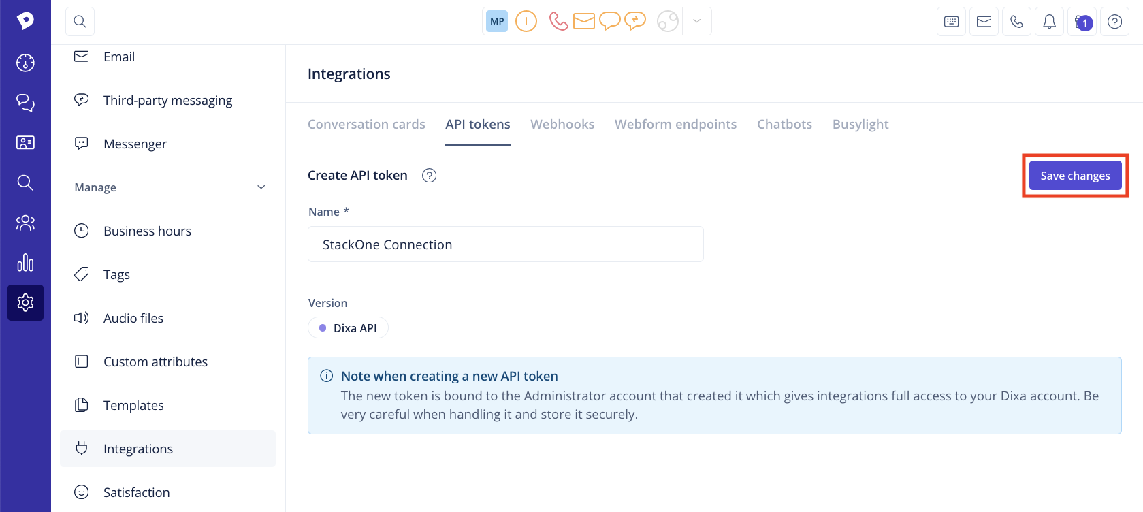1143x512 pixels.
Task: Click the Save changes button
Action: [x=1075, y=176]
